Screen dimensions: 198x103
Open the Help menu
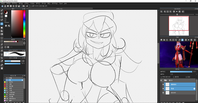(65, 4)
